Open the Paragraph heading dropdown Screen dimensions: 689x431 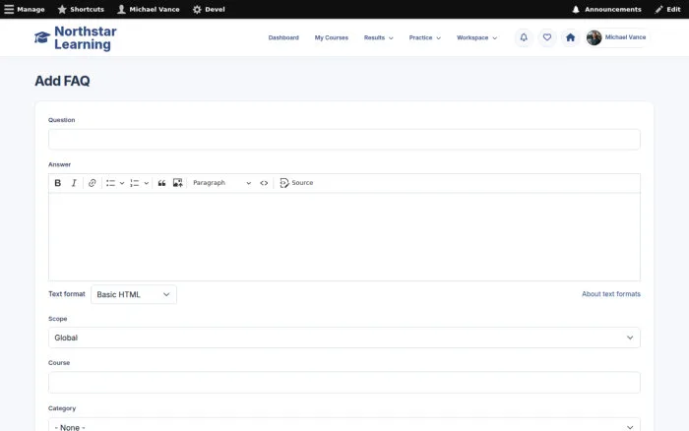point(221,183)
